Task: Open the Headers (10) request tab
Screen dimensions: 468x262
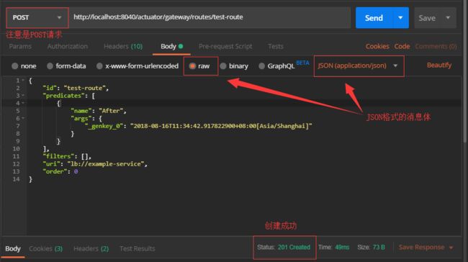Action: pyautogui.click(x=123, y=47)
